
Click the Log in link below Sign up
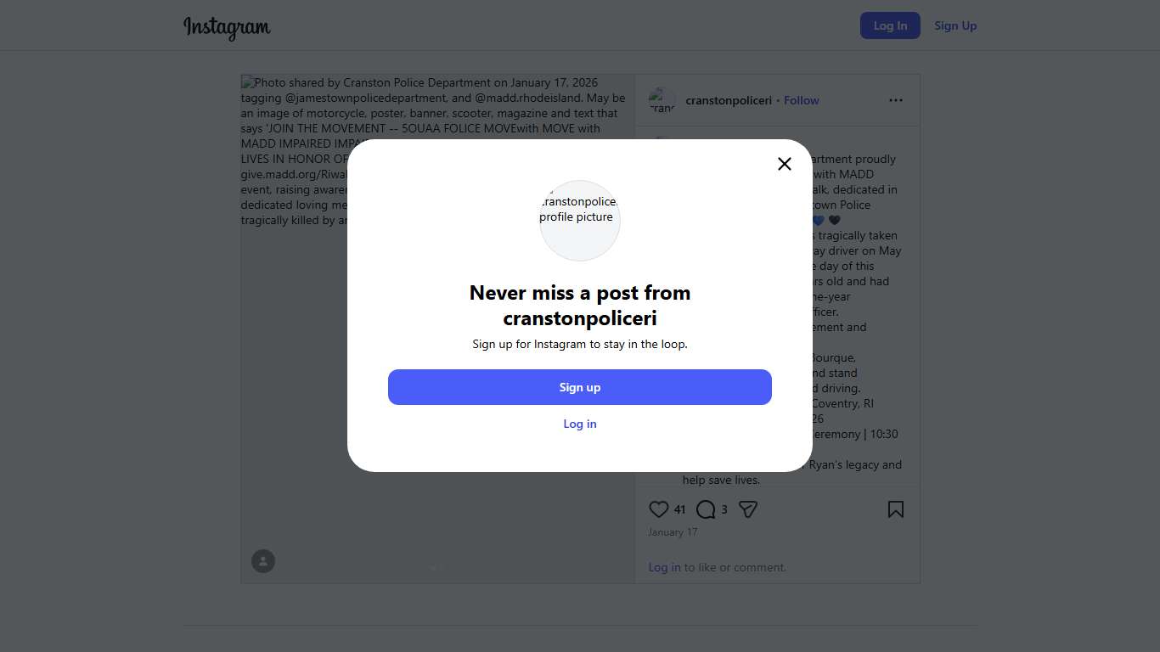[x=580, y=424]
